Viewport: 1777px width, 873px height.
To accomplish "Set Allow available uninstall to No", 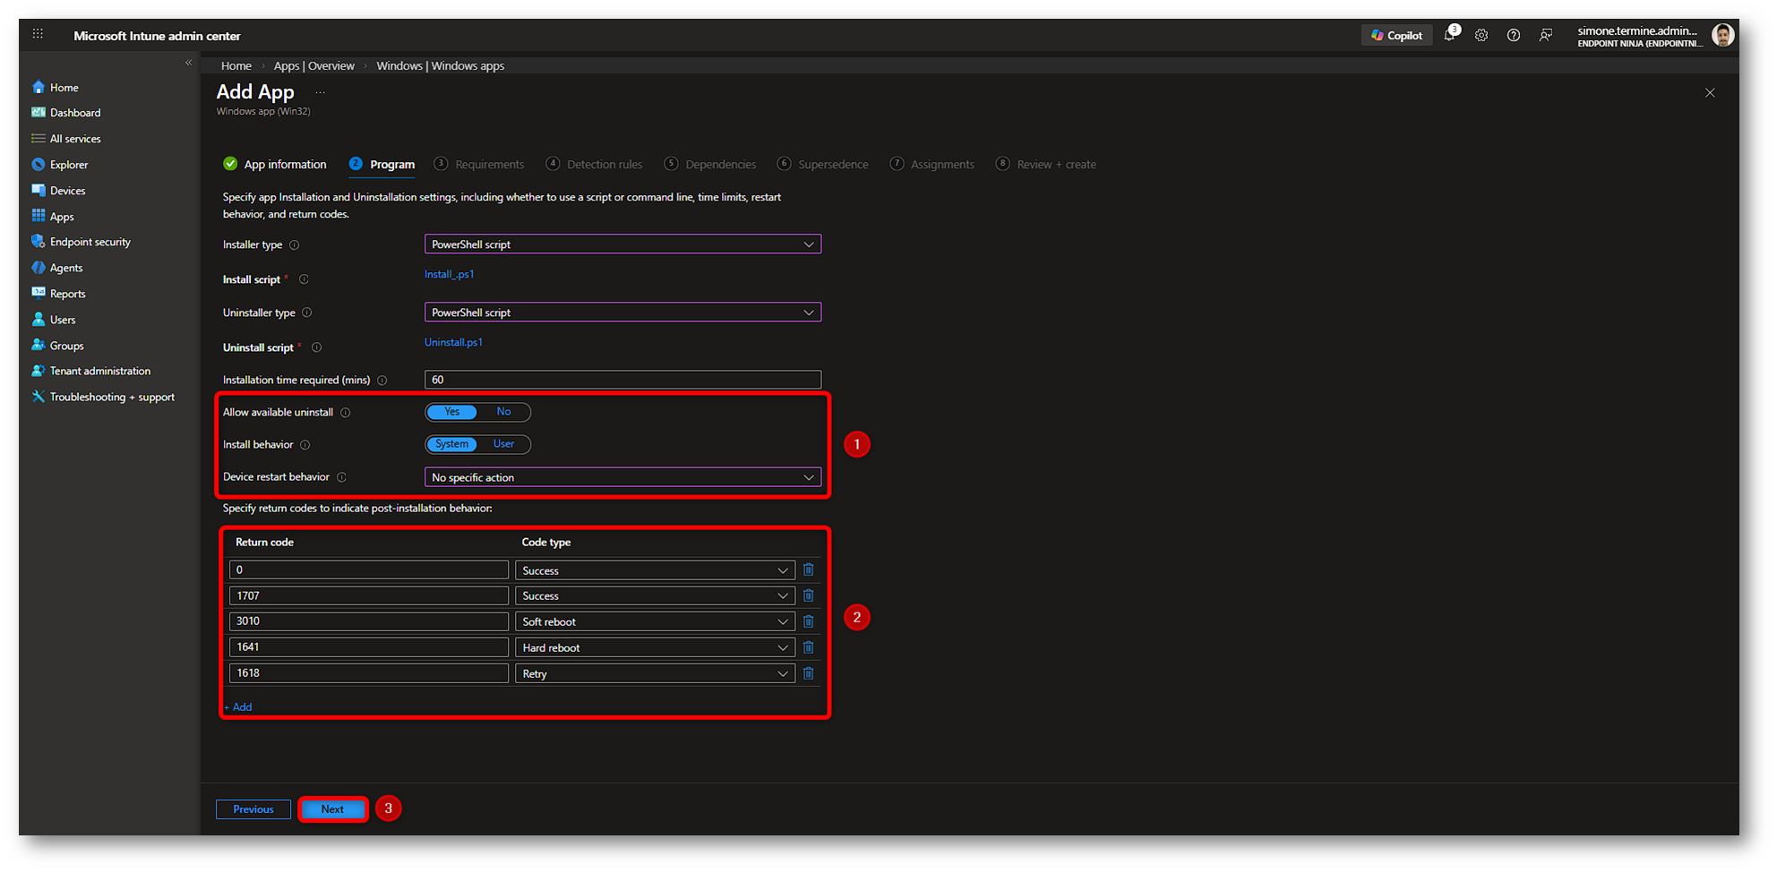I will [503, 412].
